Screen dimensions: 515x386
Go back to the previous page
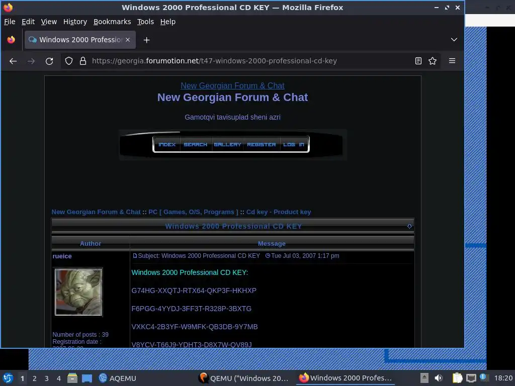[x=13, y=61]
